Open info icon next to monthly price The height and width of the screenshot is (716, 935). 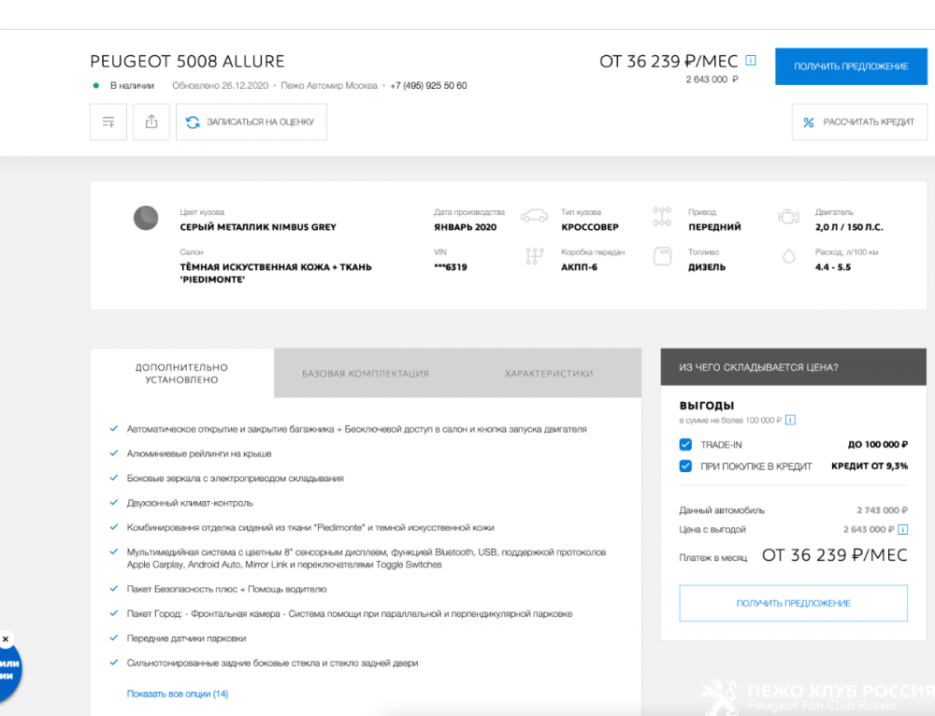coord(750,62)
